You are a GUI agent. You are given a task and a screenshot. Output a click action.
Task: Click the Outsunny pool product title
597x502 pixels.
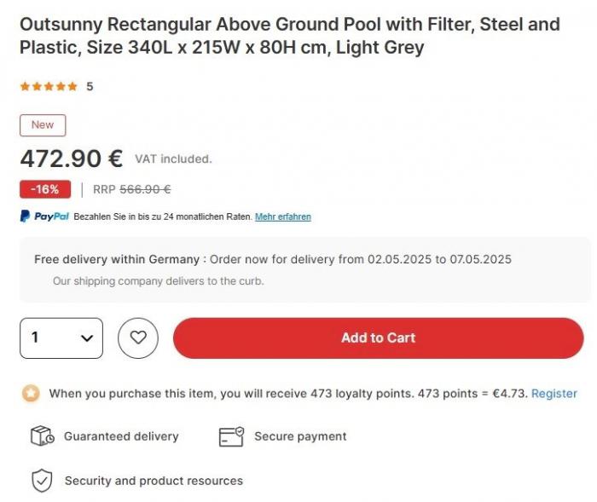tap(289, 36)
